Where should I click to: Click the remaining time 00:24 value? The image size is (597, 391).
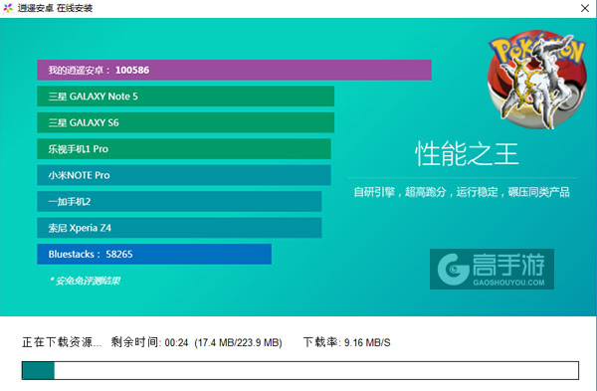coord(177,343)
